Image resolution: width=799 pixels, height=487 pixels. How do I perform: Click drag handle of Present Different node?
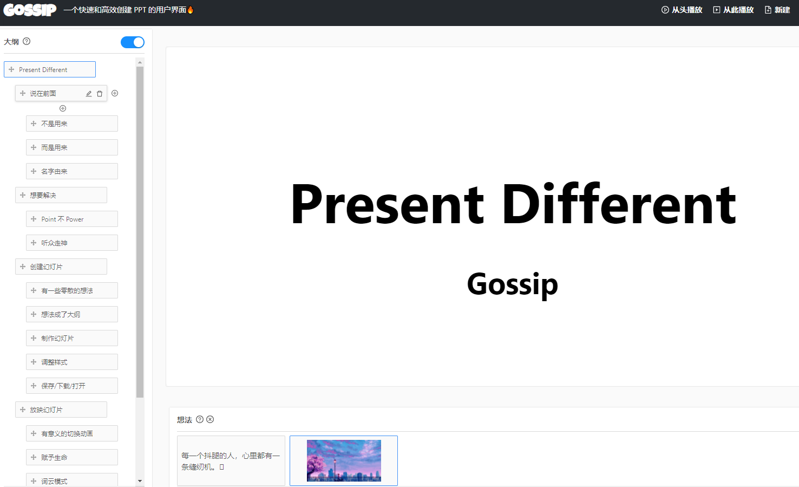tap(11, 69)
